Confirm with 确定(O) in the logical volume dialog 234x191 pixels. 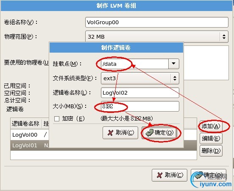159,133
